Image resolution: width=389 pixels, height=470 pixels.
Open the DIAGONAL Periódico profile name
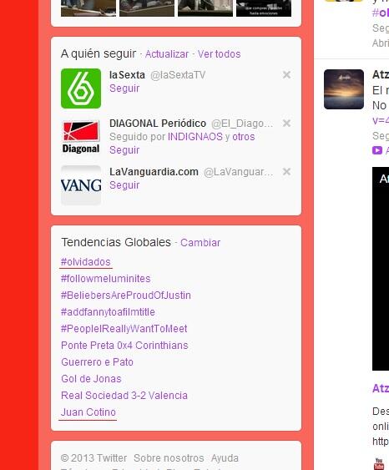click(x=158, y=124)
